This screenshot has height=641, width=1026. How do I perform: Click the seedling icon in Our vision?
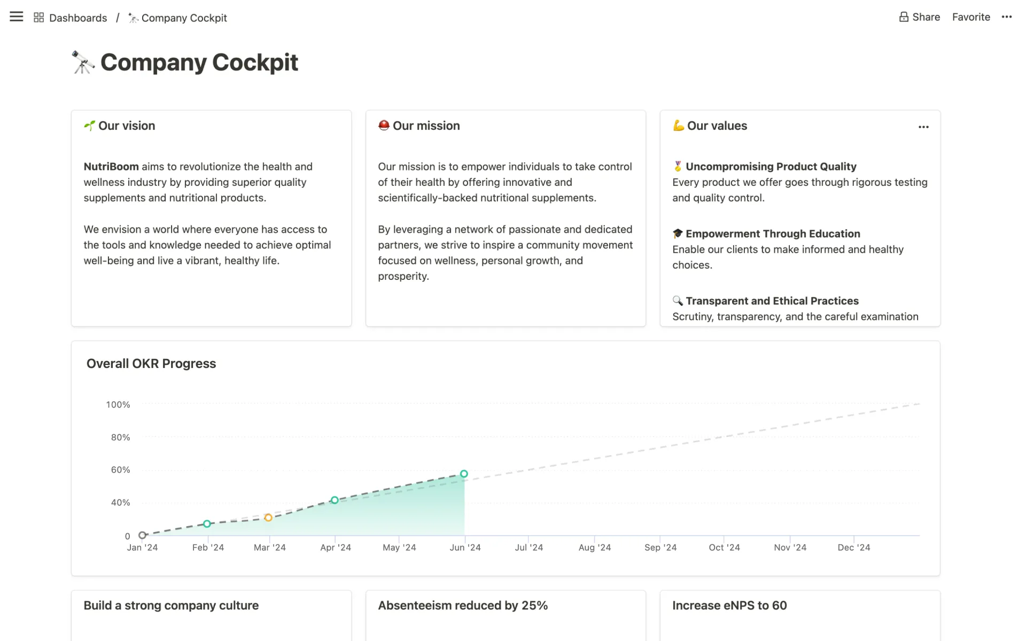coord(89,126)
